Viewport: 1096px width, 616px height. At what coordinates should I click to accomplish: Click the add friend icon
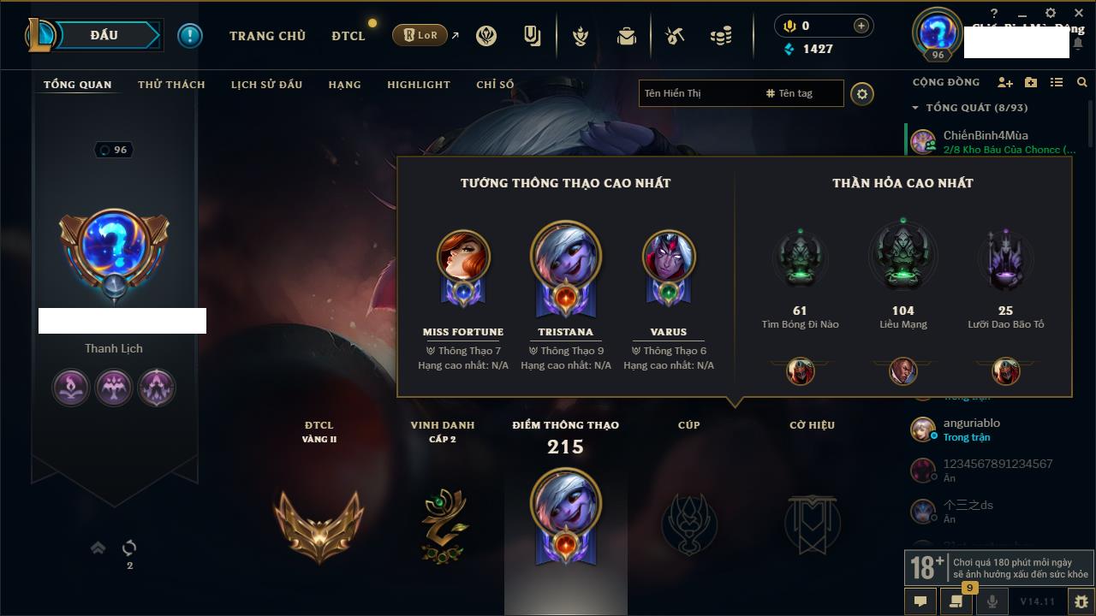(1005, 82)
